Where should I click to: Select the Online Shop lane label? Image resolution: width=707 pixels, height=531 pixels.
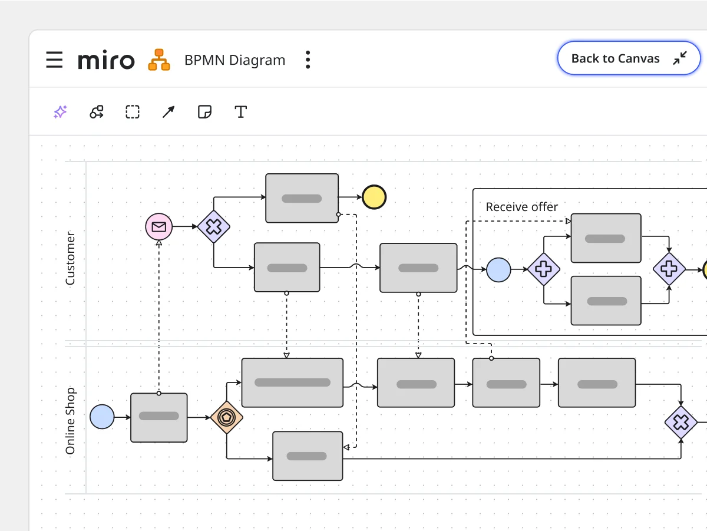point(70,421)
